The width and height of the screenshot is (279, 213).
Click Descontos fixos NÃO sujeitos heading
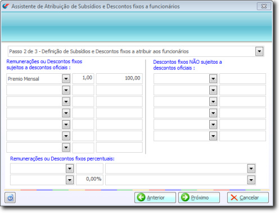pyautogui.click(x=187, y=65)
